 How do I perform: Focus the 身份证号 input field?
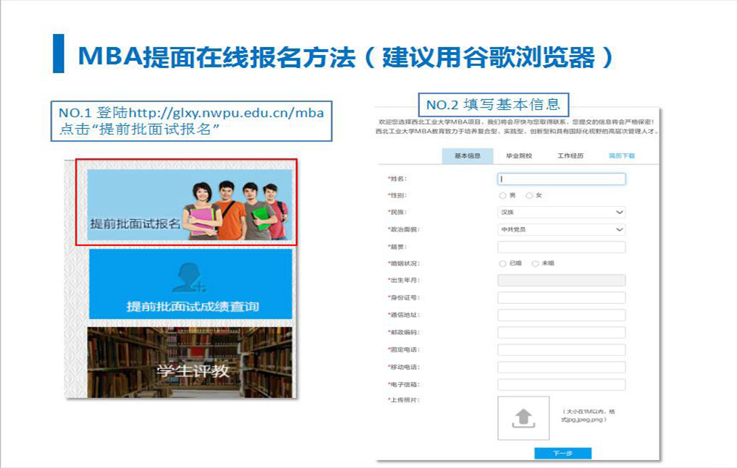[561, 297]
